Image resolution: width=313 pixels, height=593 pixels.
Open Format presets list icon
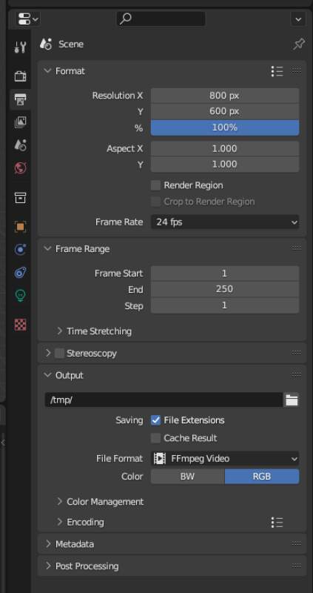[277, 71]
